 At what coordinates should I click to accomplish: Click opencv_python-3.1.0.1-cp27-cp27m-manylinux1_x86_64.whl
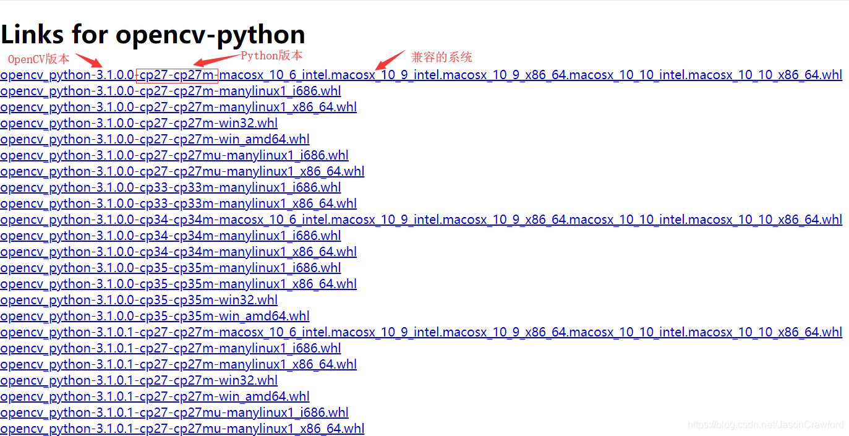[x=178, y=364]
